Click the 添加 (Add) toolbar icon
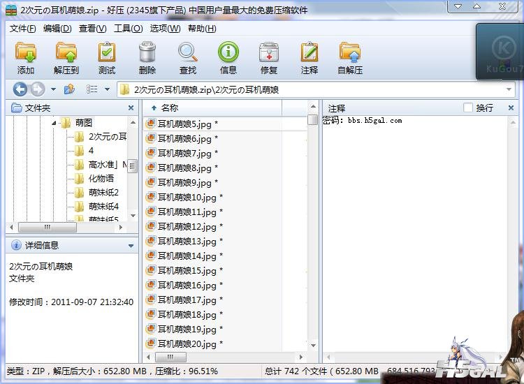 point(26,56)
